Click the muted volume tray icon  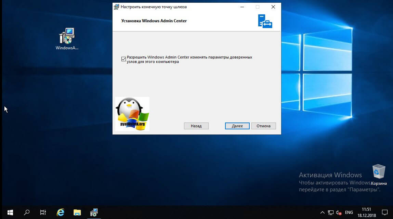[339, 213]
